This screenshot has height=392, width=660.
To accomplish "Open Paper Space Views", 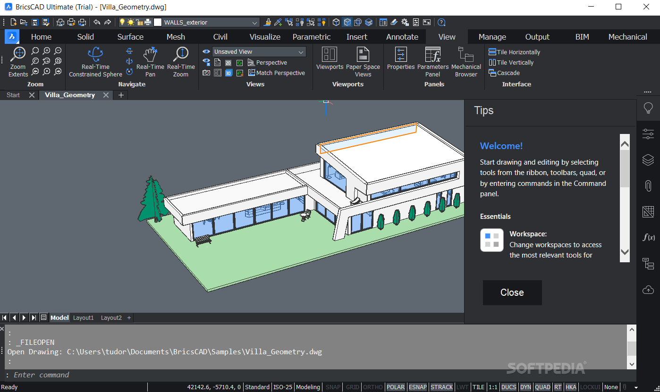I will [363, 62].
